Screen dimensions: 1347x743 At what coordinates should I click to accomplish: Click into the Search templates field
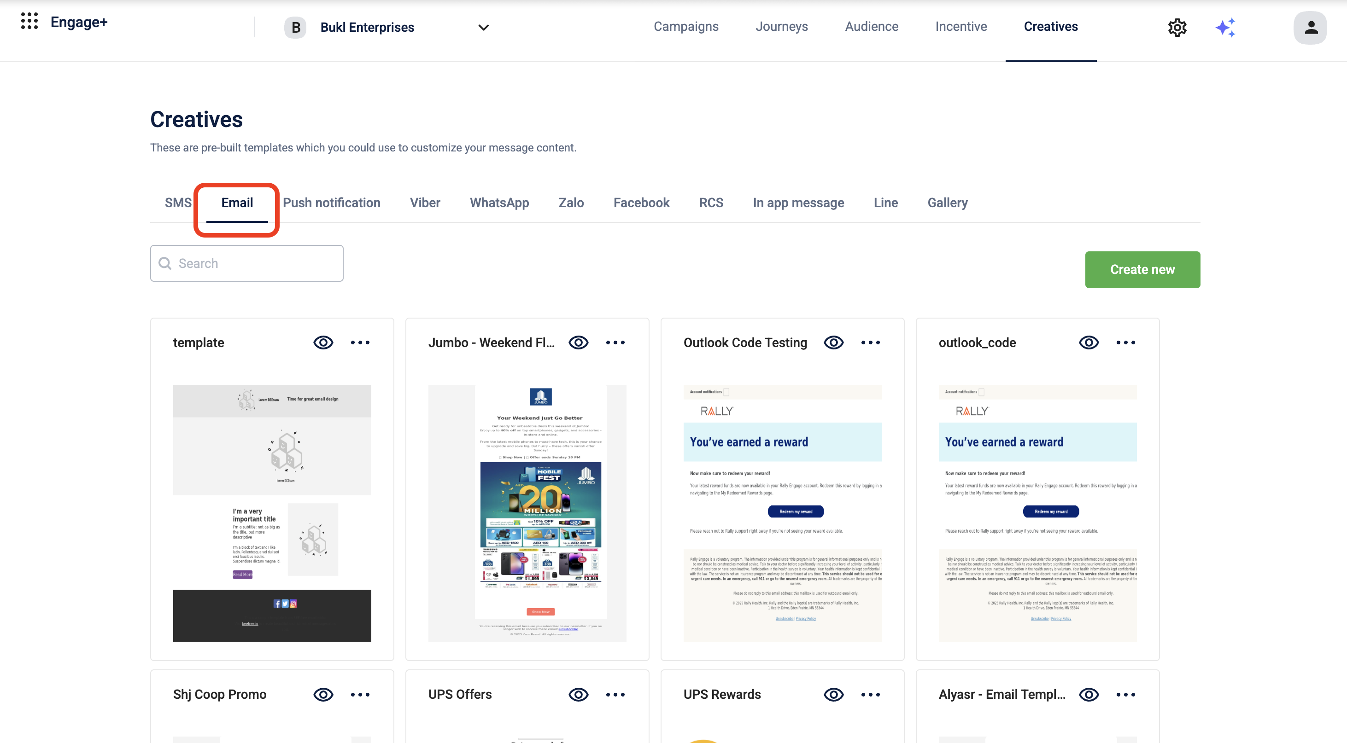(x=247, y=263)
